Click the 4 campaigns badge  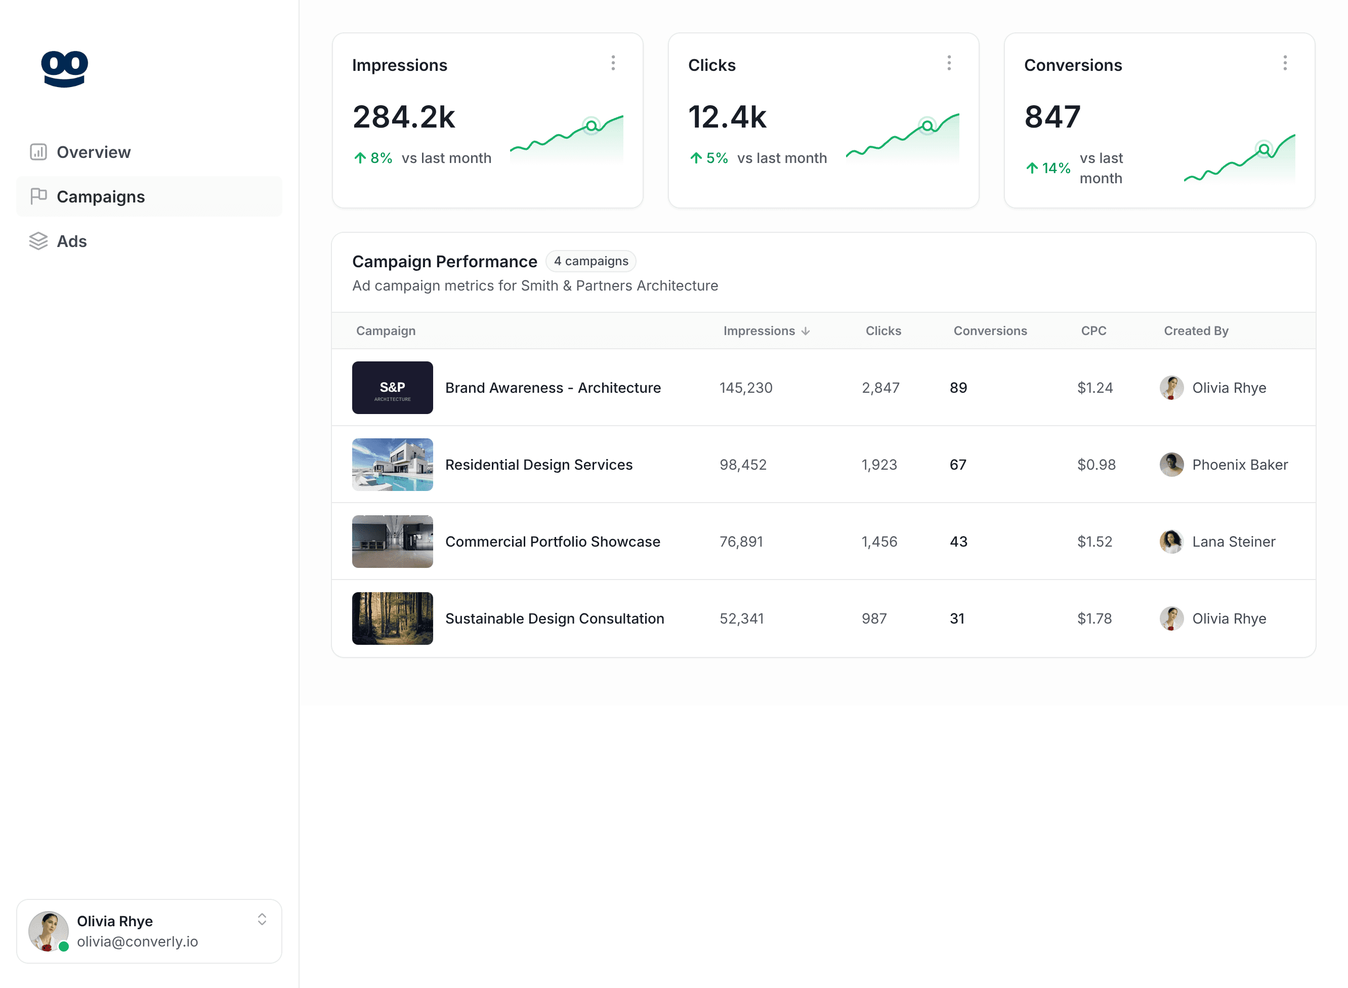click(591, 261)
